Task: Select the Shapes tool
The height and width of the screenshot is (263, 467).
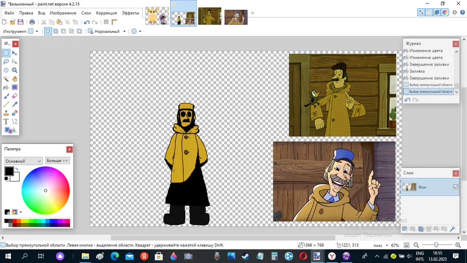Action: tap(10, 130)
